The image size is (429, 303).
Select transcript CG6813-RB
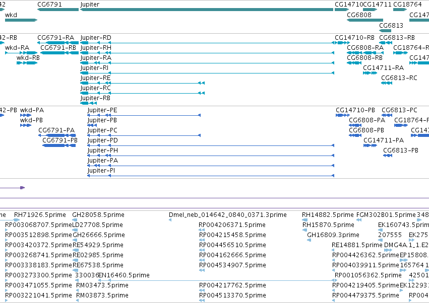click(386, 43)
